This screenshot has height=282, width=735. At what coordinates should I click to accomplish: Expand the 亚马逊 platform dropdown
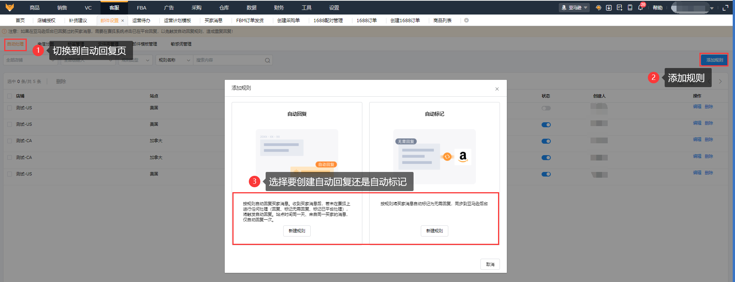(574, 8)
